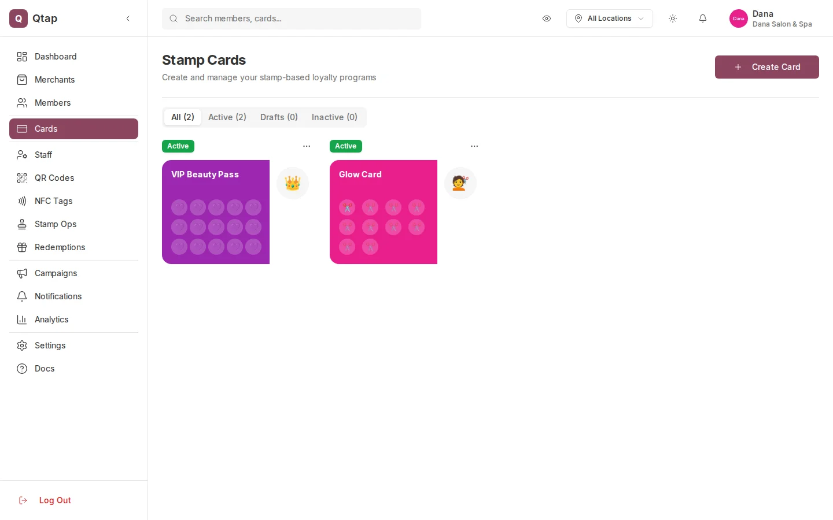The width and height of the screenshot is (833, 520).
Task: Click the Members people icon
Action: tap(22, 103)
